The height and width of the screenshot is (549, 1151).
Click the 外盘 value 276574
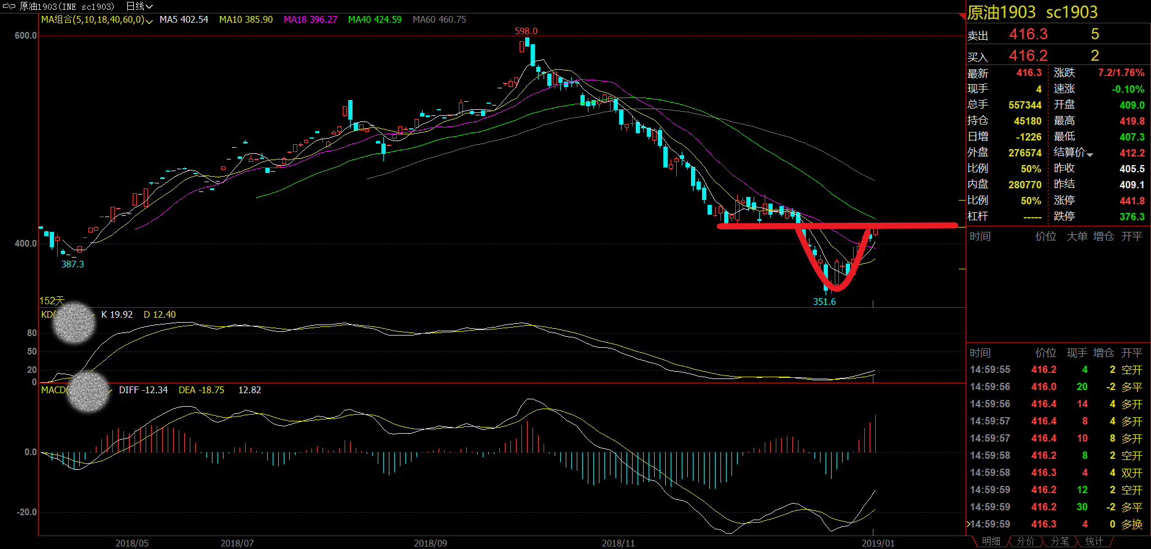tap(1025, 153)
